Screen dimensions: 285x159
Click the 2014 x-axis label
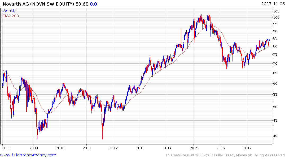coord(167,148)
